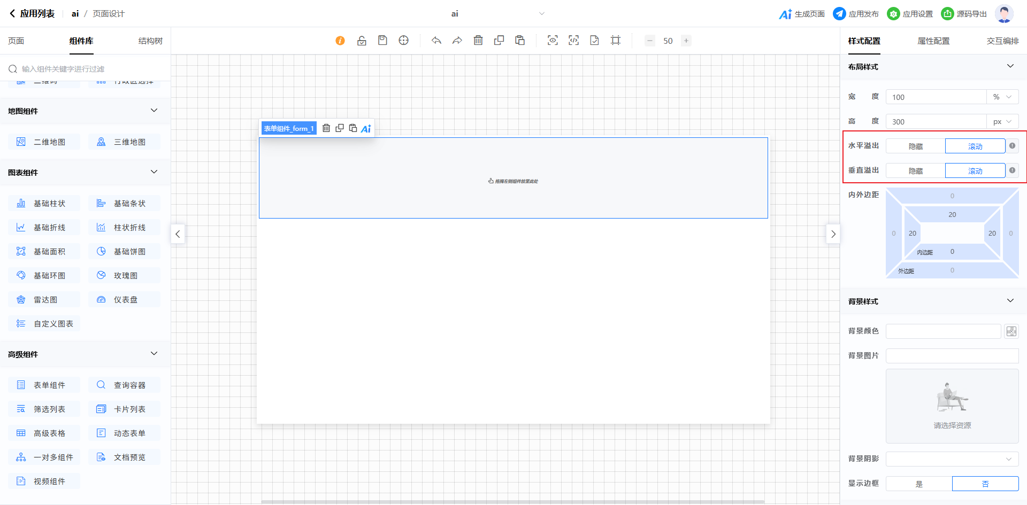This screenshot has width=1027, height=505.
Task: Set 垂直溢出 to 滚动
Action: pos(975,171)
